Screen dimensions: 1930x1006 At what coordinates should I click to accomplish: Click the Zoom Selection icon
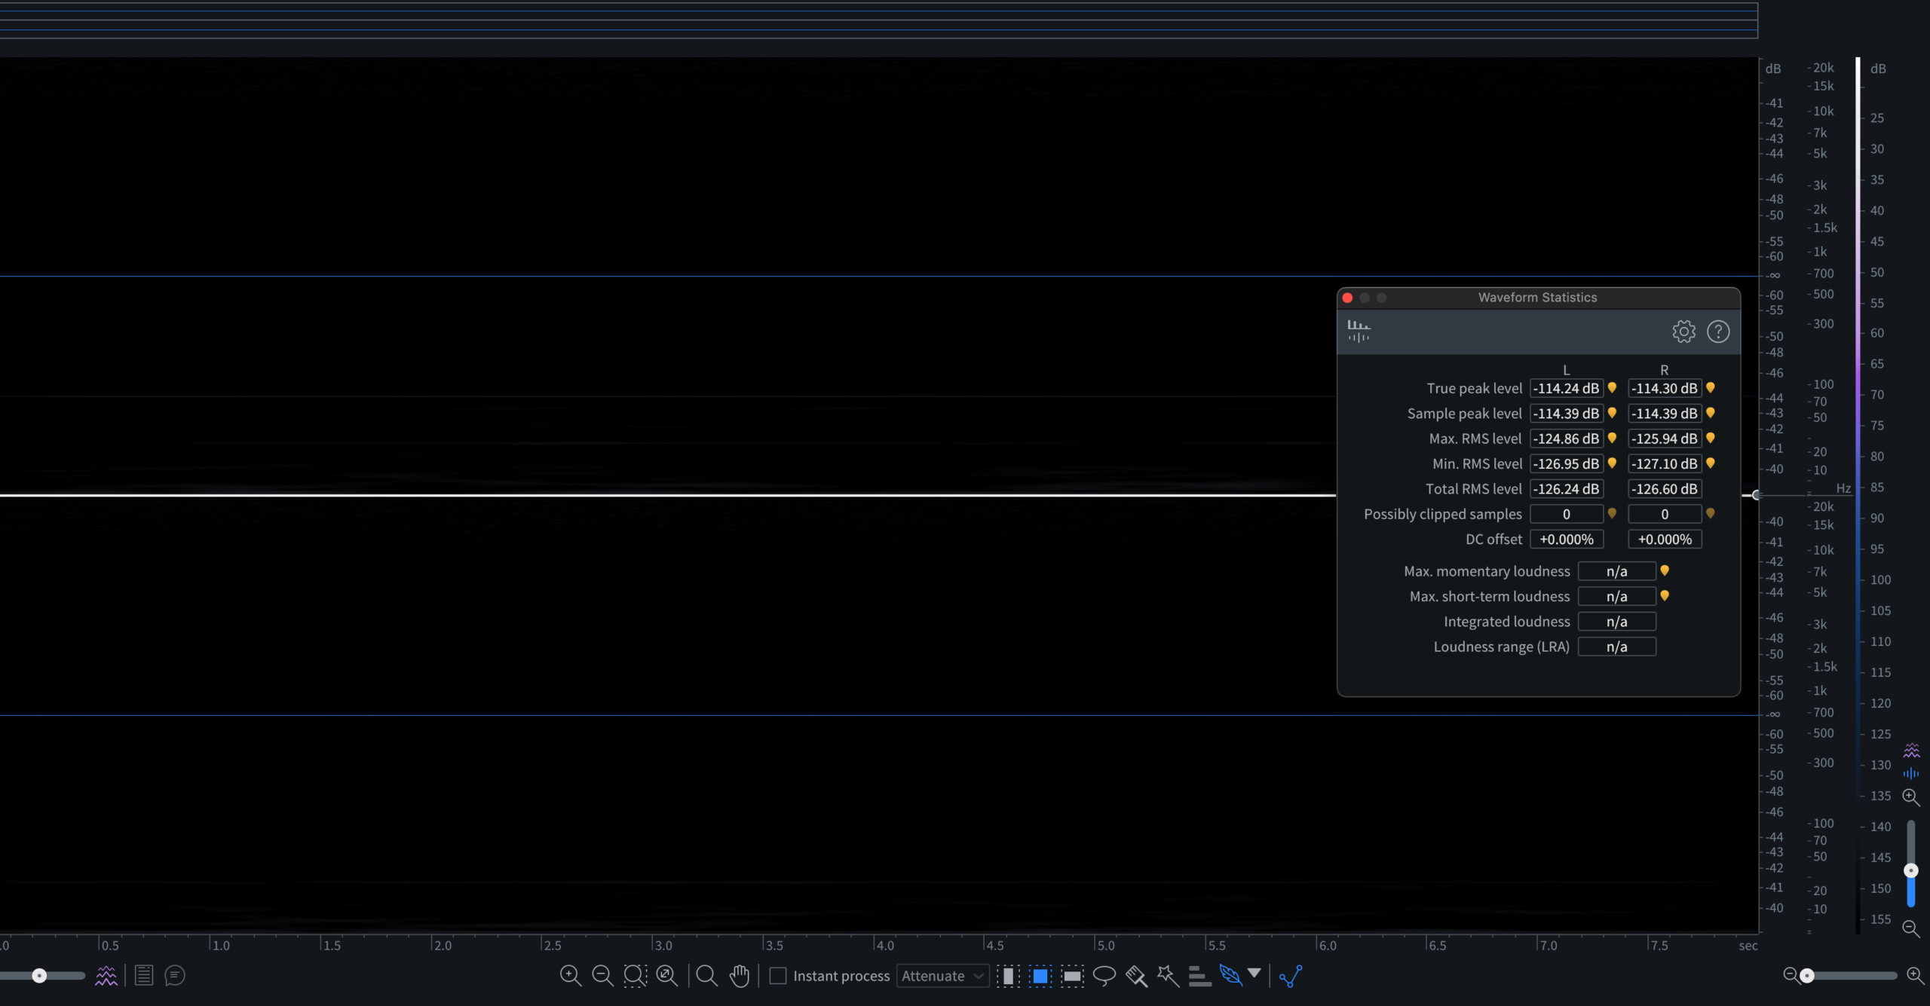635,976
